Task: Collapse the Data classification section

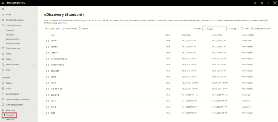Action: coord(34,25)
